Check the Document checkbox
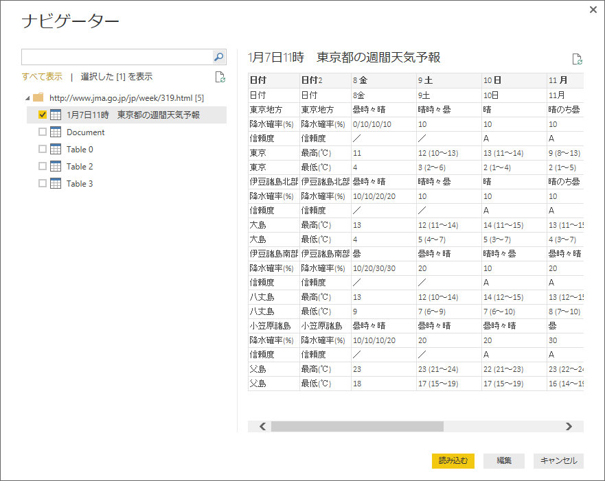605x481 pixels. point(43,132)
